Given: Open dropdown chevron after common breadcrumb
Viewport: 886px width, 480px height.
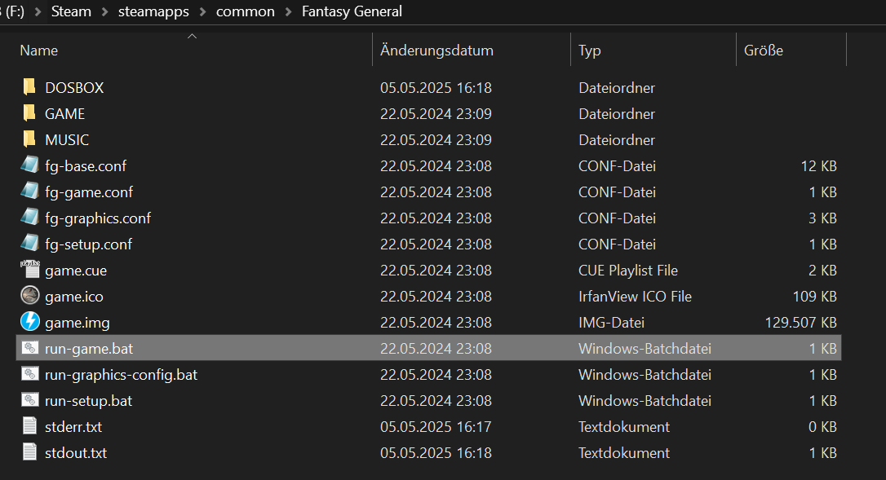Looking at the screenshot, I should (x=288, y=12).
